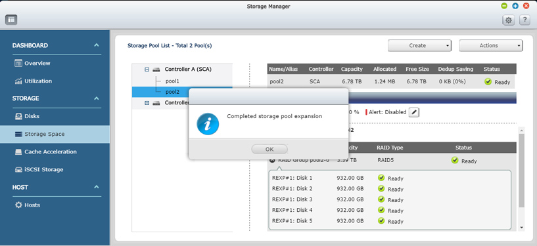Click the REXP#1: Disk 1 row

[x=390, y=178]
